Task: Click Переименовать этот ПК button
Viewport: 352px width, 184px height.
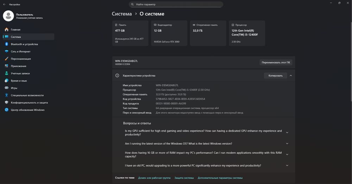Action: pos(276,62)
